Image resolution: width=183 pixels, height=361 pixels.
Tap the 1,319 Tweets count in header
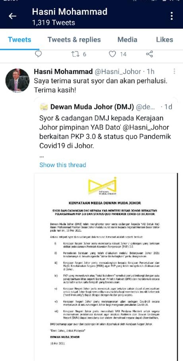pos(54,23)
